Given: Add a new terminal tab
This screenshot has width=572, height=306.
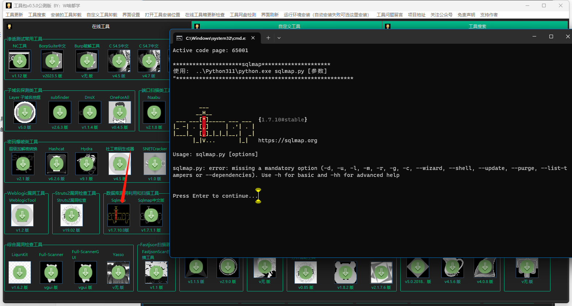Looking at the screenshot, I should [268, 38].
